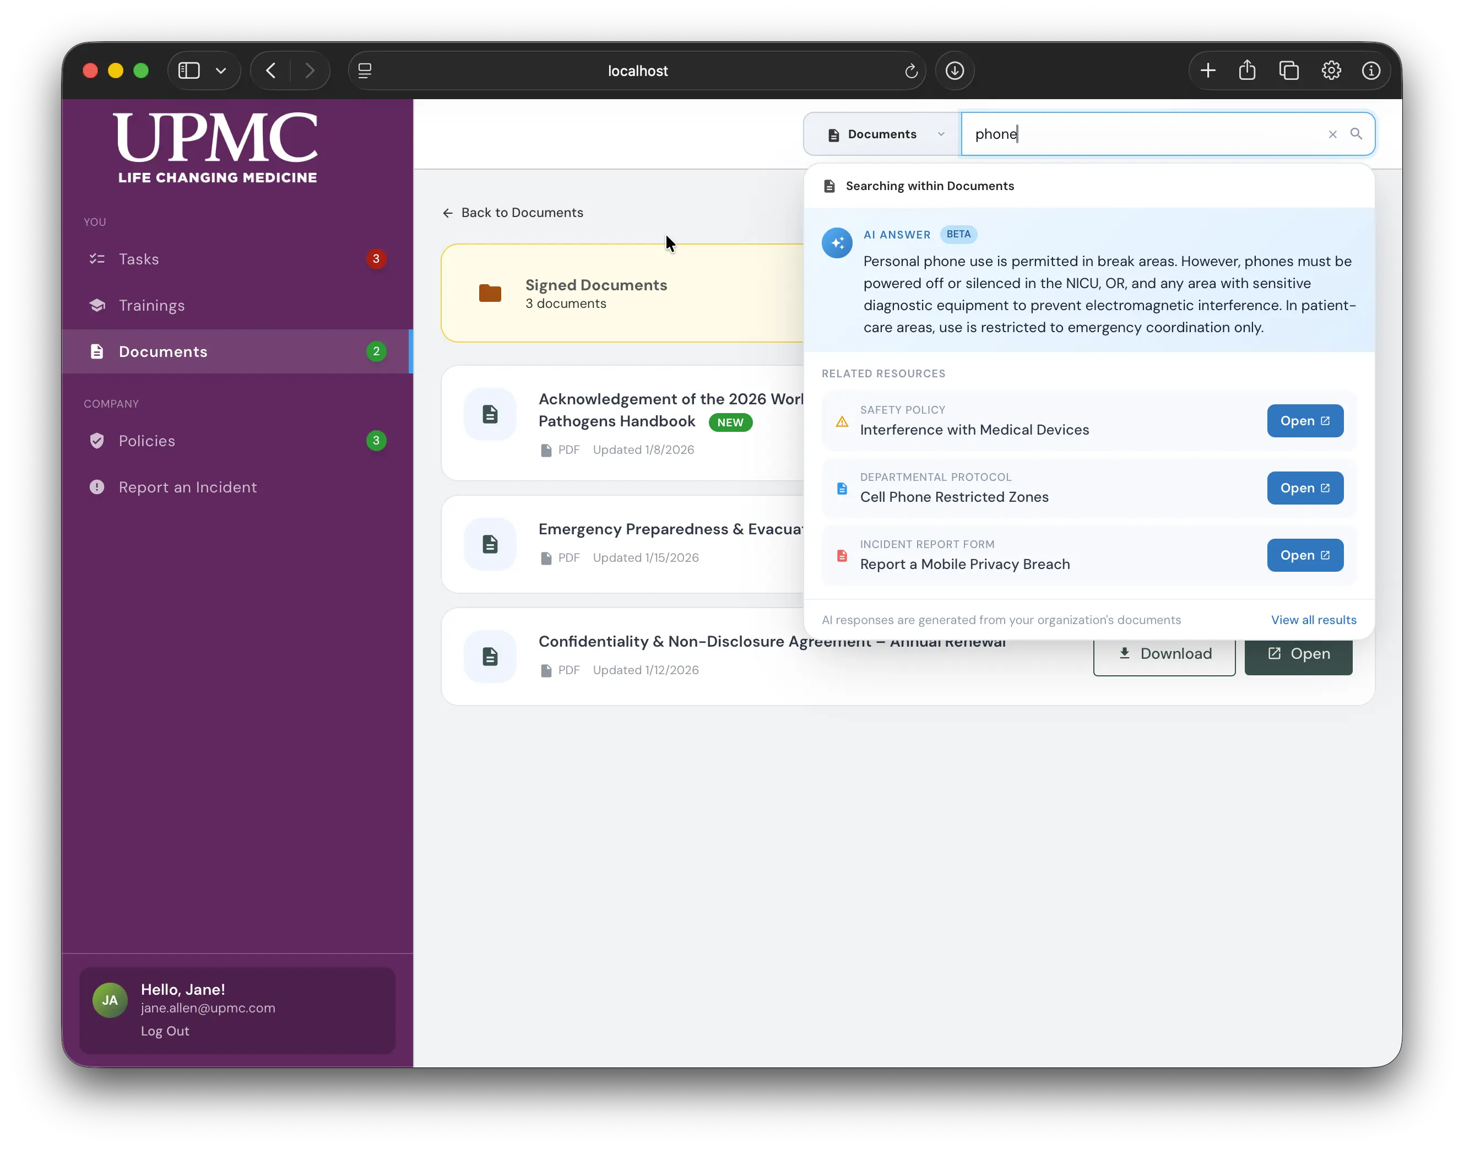
Task: Click the Policies badge showing 3
Action: point(376,441)
